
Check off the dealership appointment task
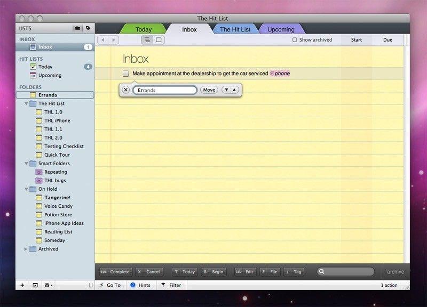(126, 74)
